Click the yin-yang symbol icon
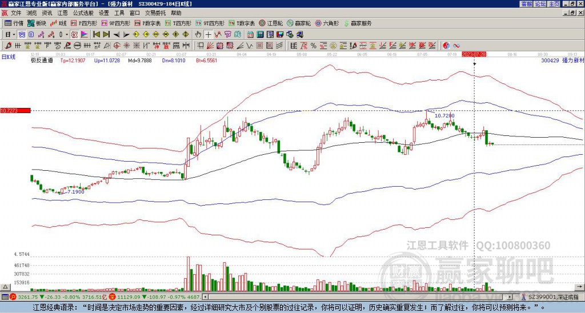 tap(446, 46)
